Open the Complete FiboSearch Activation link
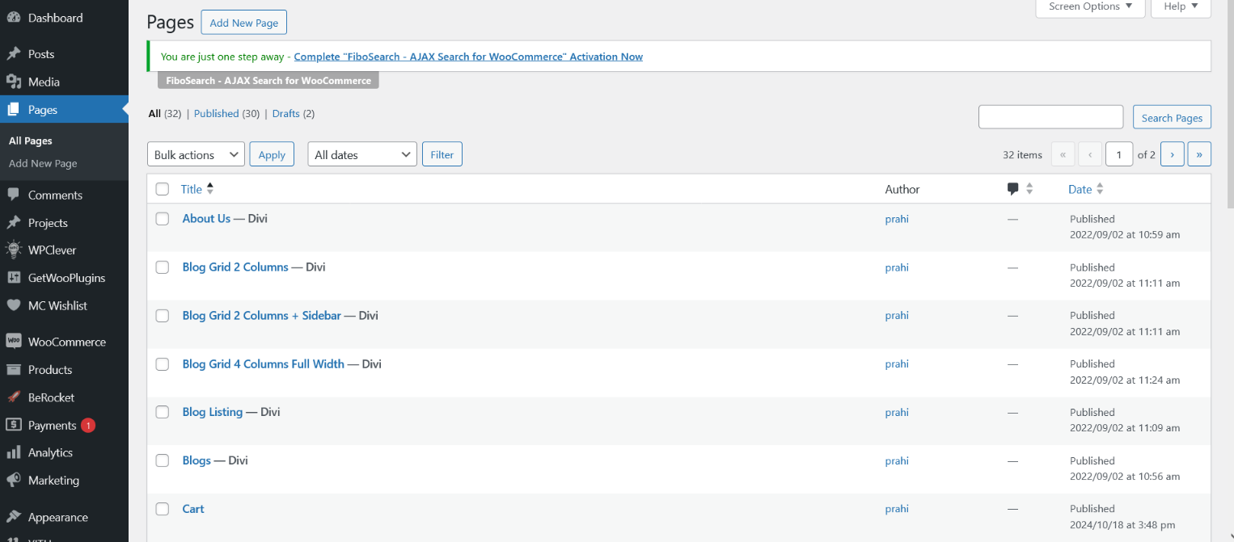1234x542 pixels. point(468,57)
